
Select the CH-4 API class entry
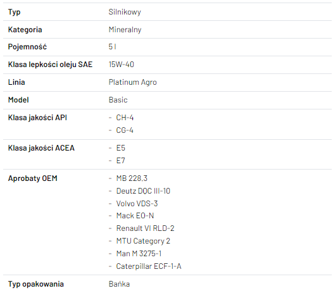[x=125, y=118]
